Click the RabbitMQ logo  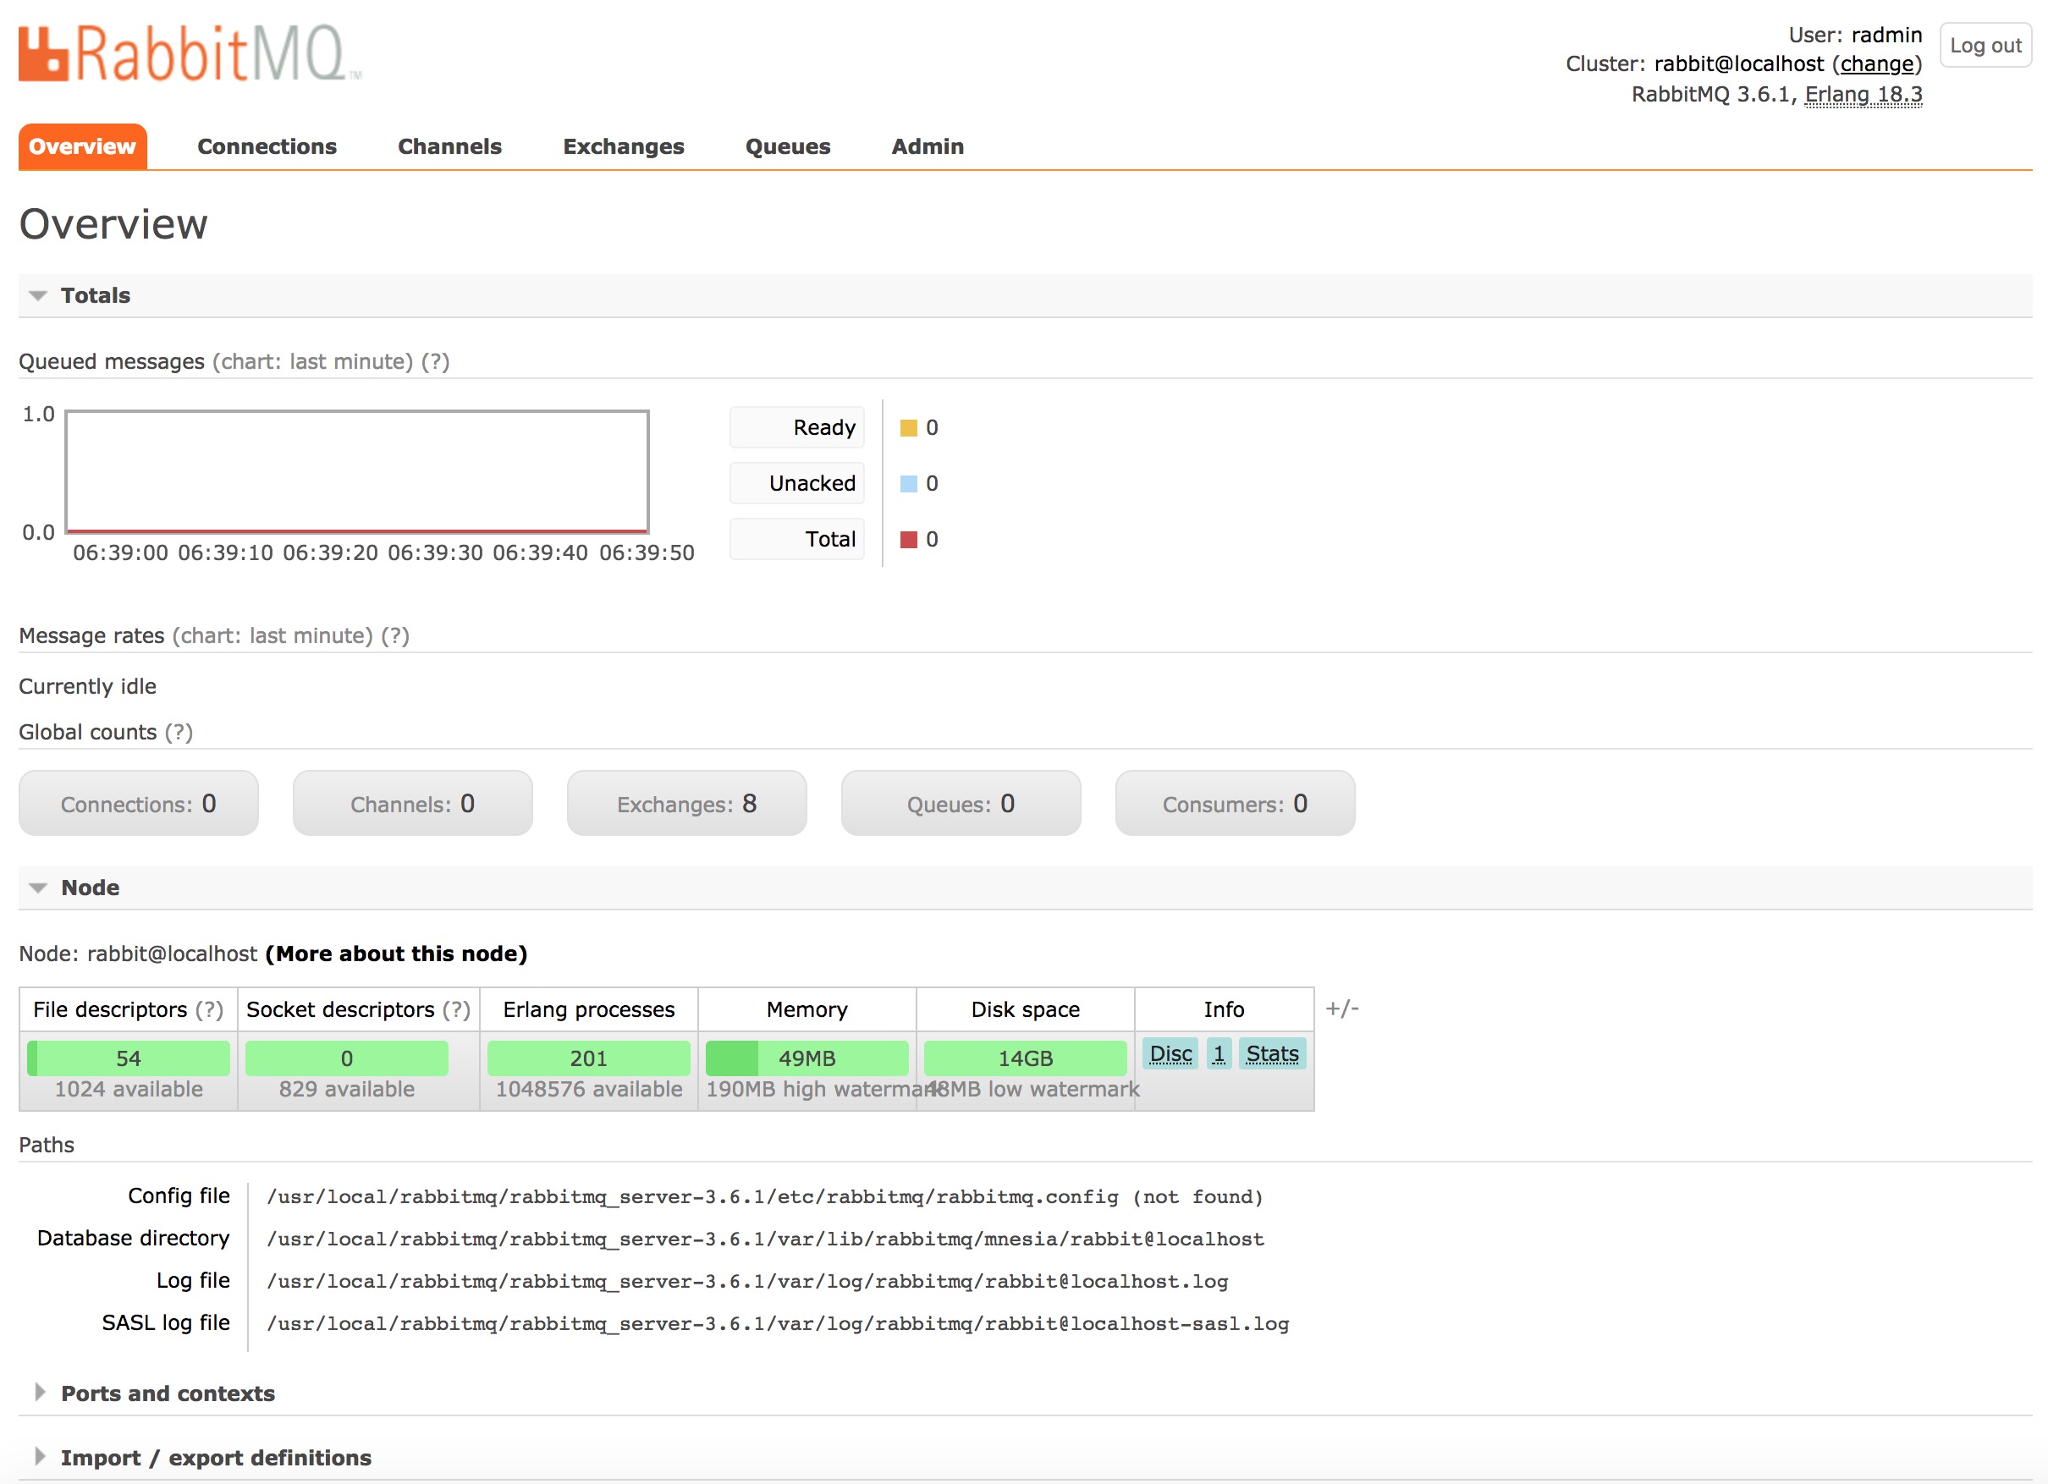(x=190, y=54)
